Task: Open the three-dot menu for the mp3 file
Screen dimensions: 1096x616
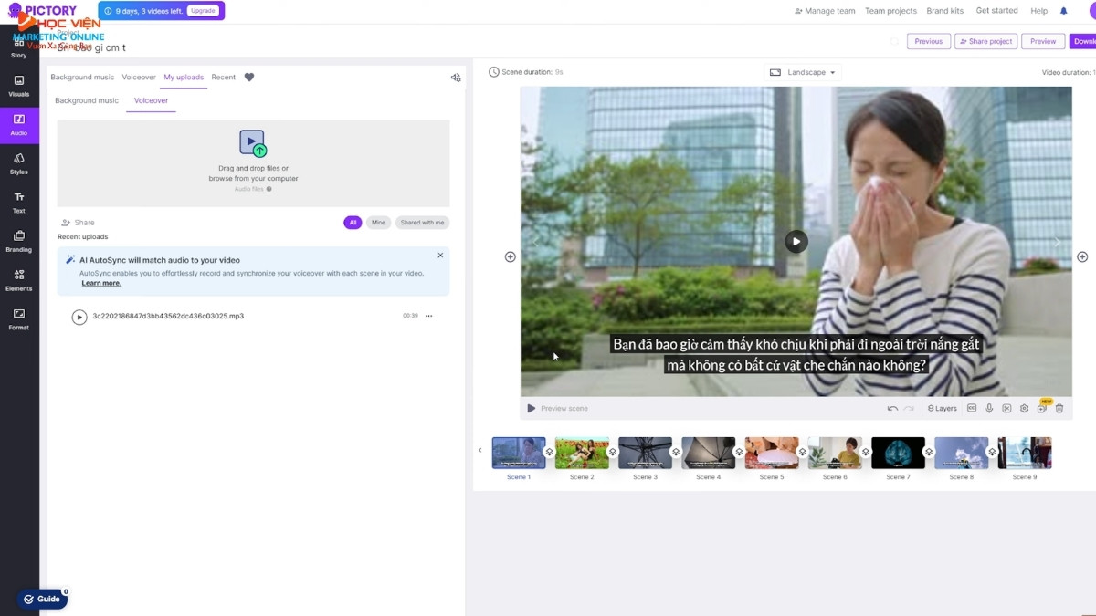Action: coord(428,317)
